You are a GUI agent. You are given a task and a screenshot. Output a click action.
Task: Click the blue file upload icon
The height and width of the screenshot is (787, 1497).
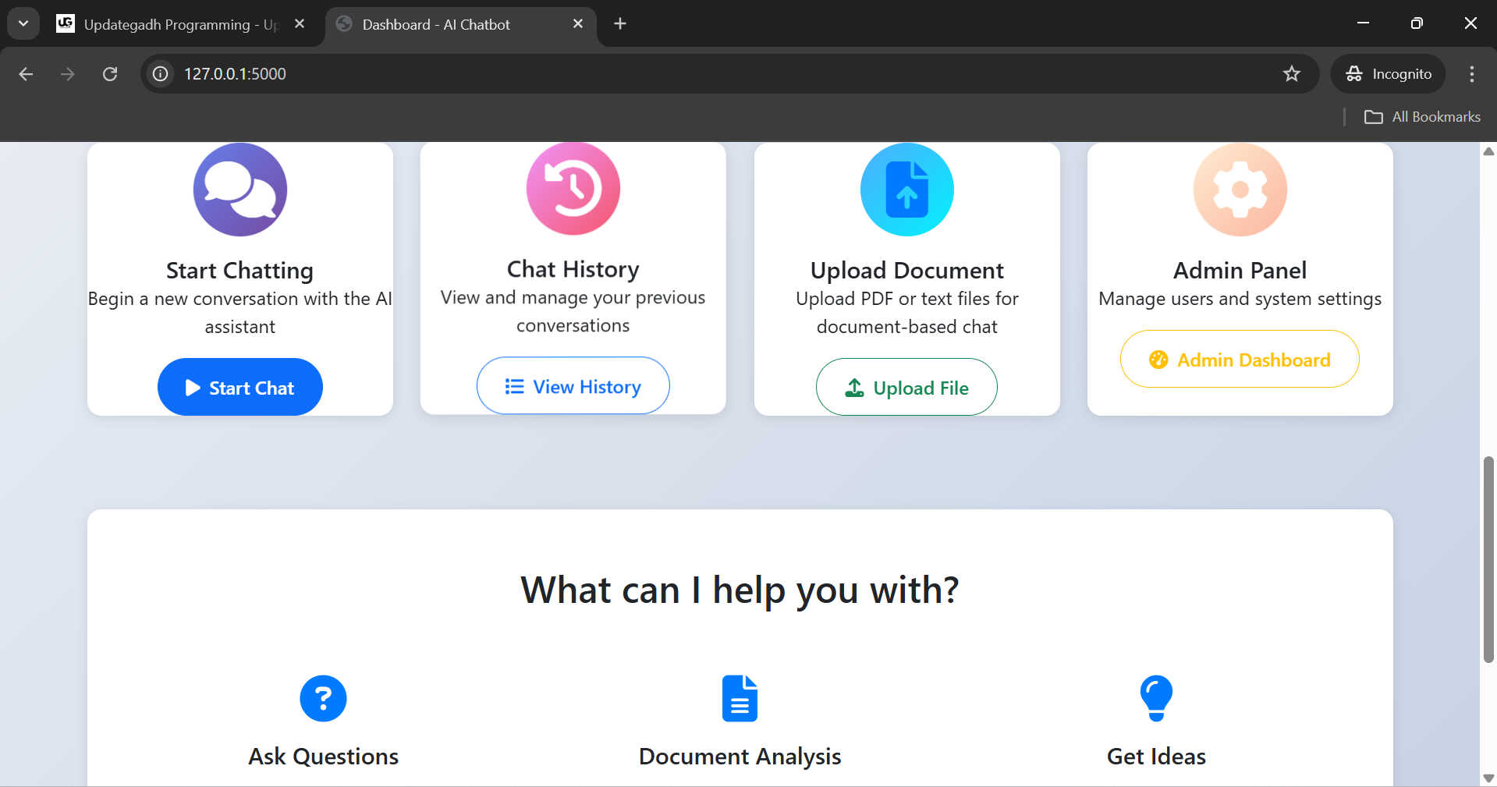point(906,190)
